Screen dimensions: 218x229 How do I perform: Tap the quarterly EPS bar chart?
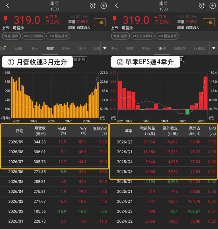pyautogui.click(x=163, y=95)
